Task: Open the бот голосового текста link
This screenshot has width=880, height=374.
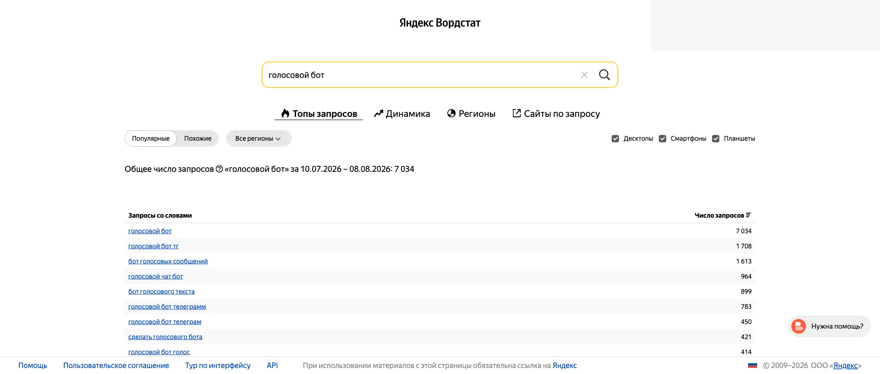Action: pos(161,291)
